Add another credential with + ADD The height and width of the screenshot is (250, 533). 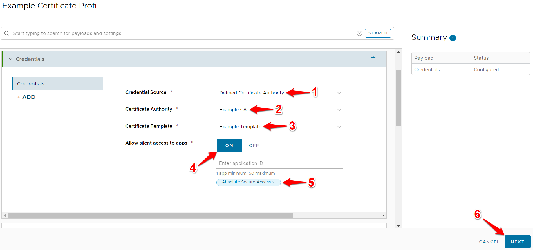[26, 97]
